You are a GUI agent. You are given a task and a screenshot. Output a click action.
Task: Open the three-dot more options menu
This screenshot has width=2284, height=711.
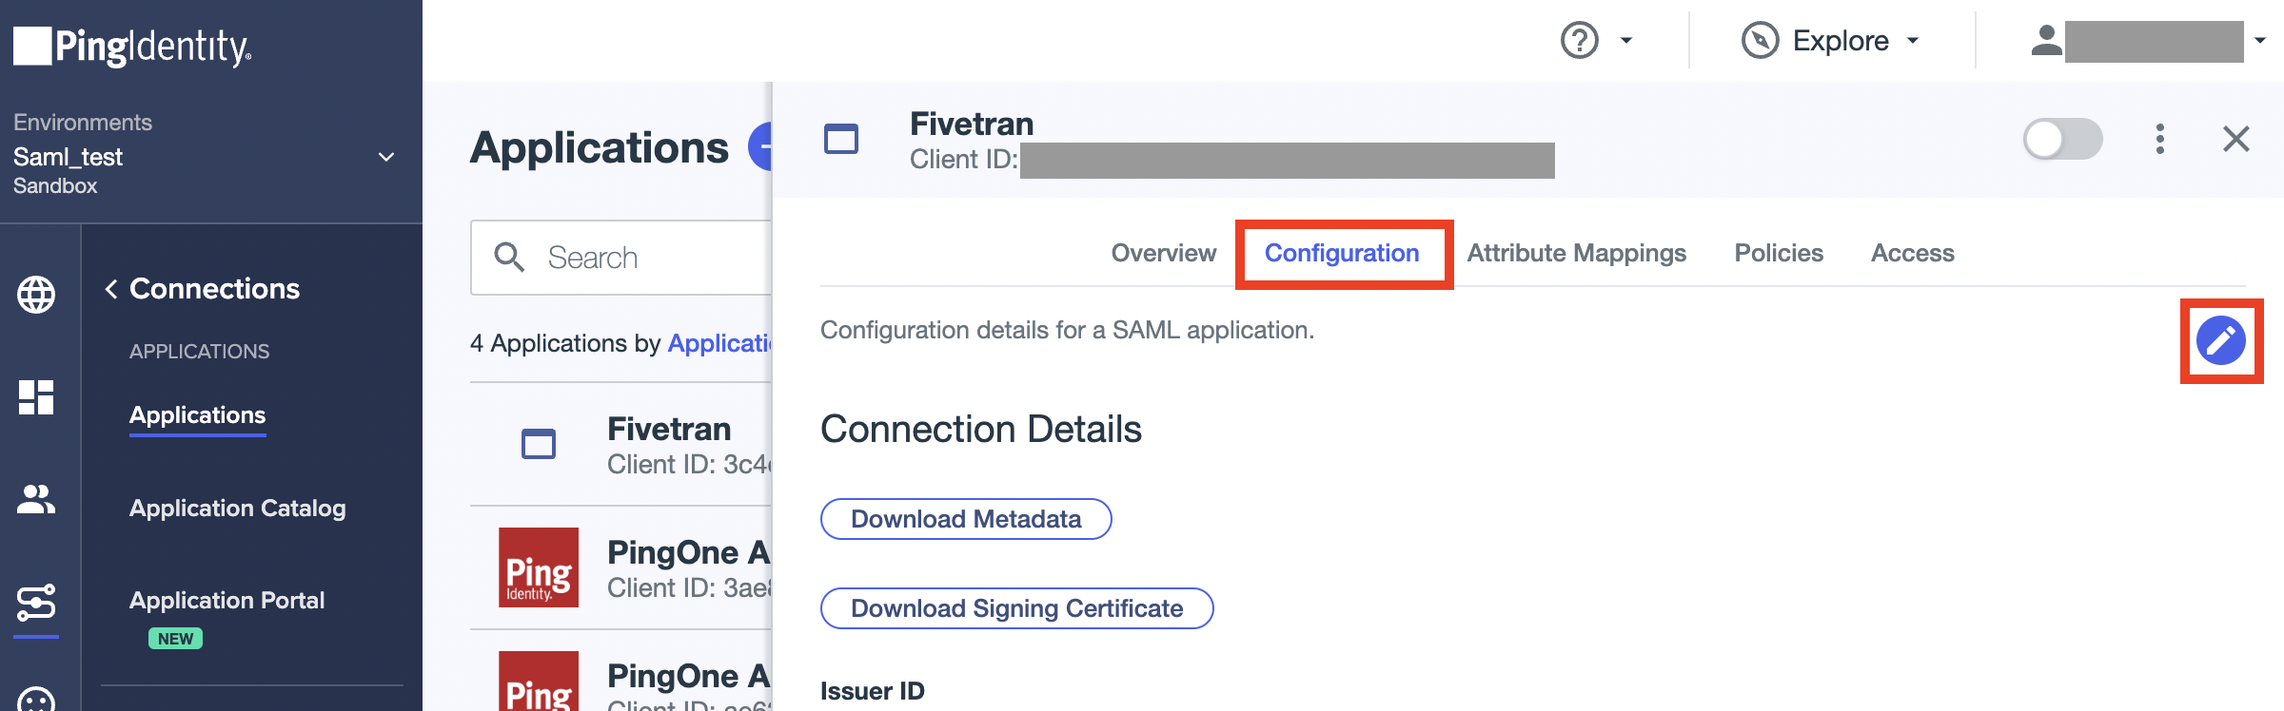pos(2160,139)
